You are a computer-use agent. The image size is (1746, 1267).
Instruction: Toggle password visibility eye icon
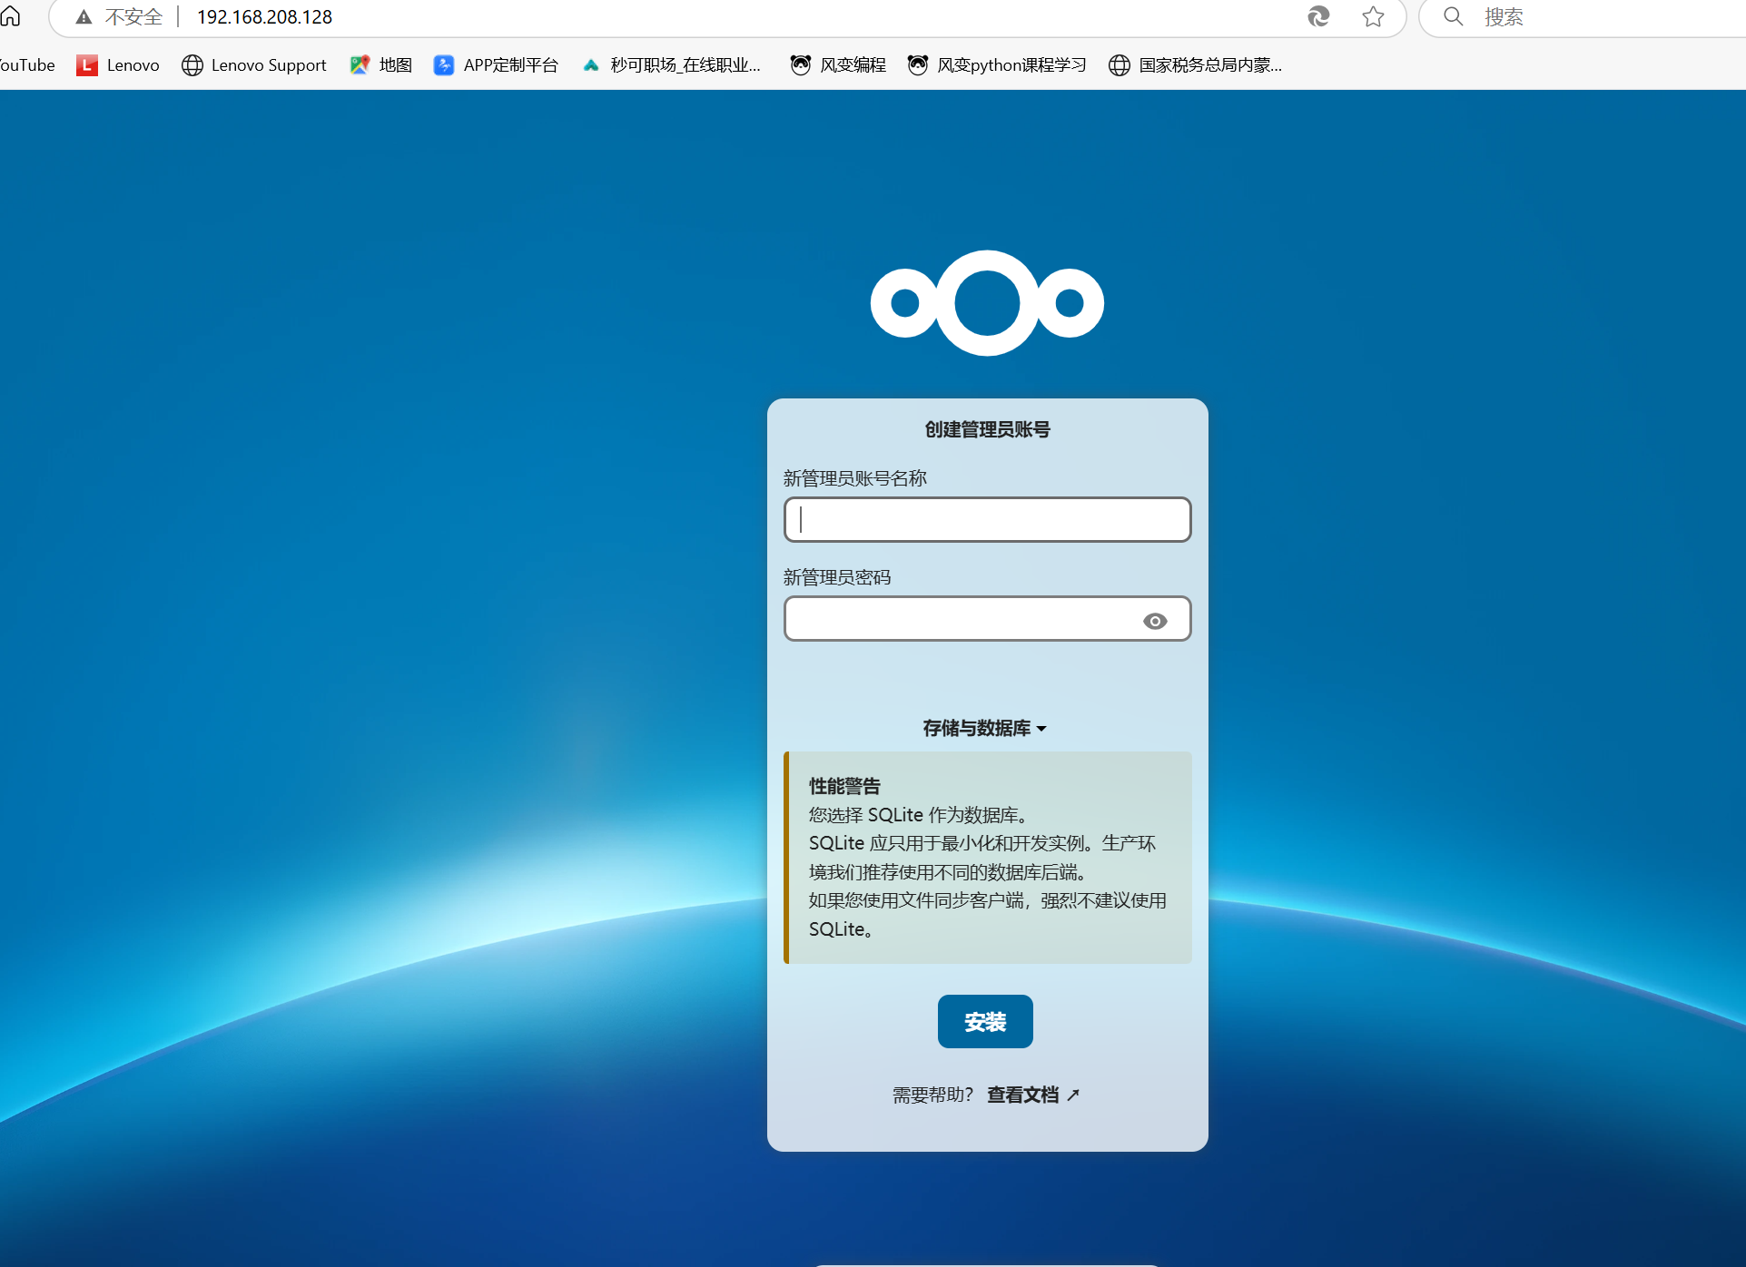1155,621
